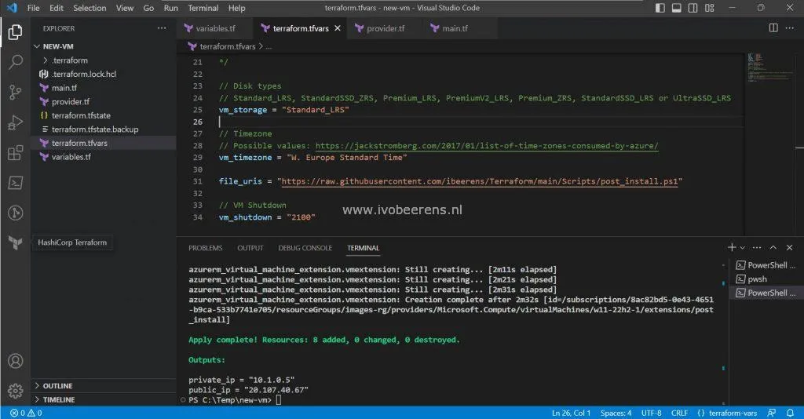Open the PowerShell activity bar panel

tap(16, 183)
